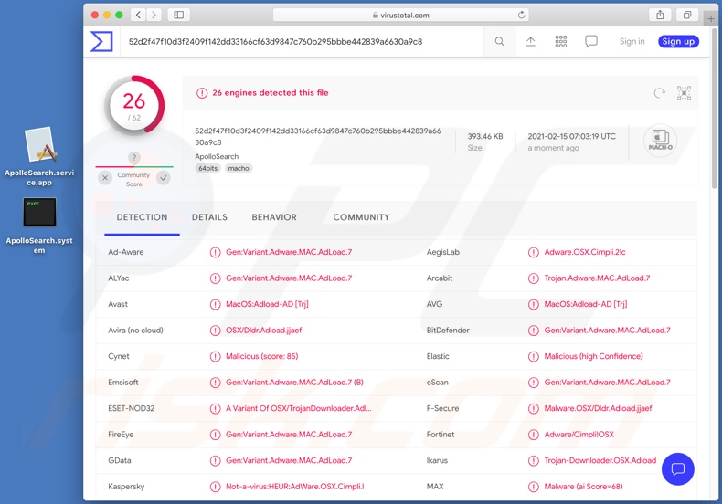722x504 pixels.
Task: Click the similar files graph icon
Action: click(684, 93)
